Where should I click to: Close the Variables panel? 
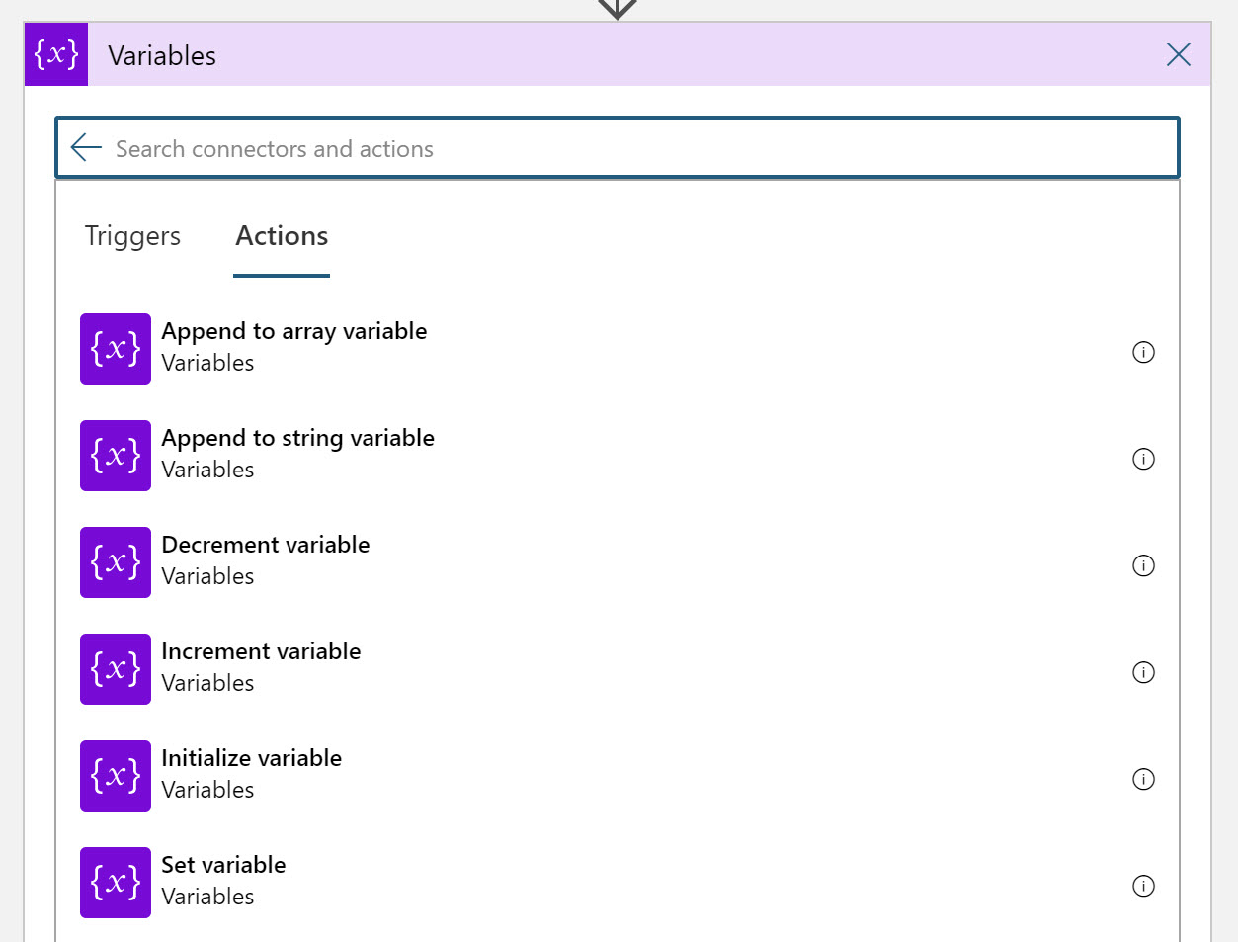click(x=1178, y=54)
